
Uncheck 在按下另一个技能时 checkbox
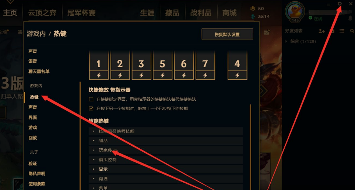[91, 108]
